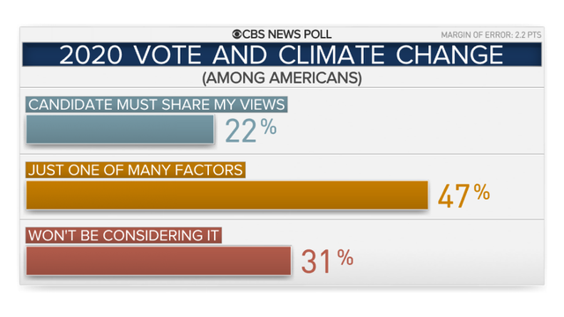
Task: Click the word VOTE in the title
Action: tap(168, 55)
